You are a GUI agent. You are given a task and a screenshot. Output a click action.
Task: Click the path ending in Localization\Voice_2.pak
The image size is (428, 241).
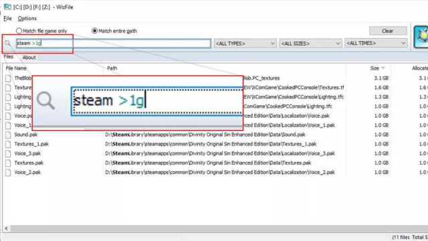[x=220, y=173]
